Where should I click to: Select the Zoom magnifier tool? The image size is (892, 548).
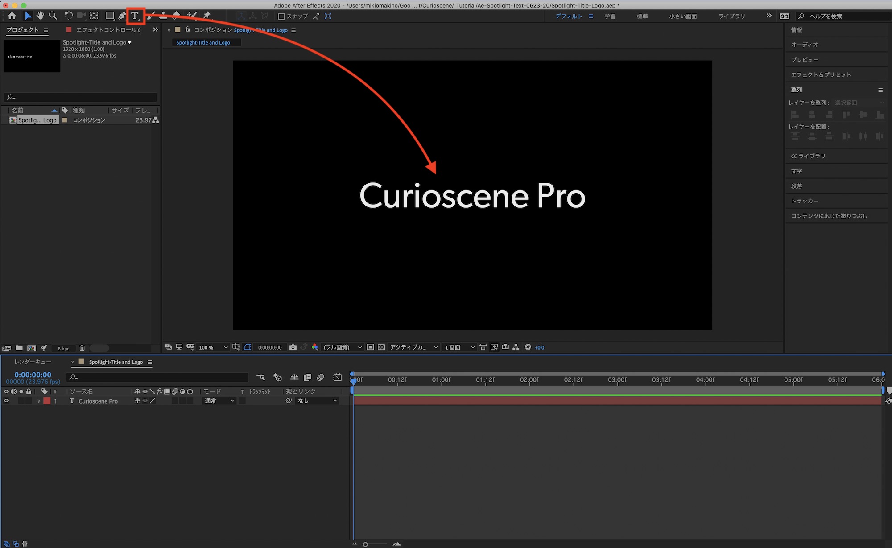pyautogui.click(x=53, y=16)
